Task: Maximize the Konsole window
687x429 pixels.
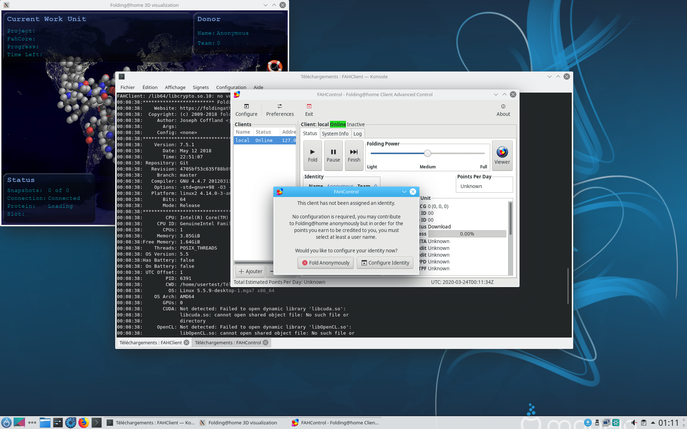Action: tap(558, 77)
